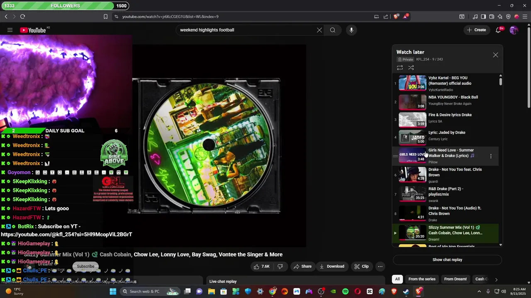Select Slizzy Summer Mix (Vol 1) playlist item

pos(446,233)
